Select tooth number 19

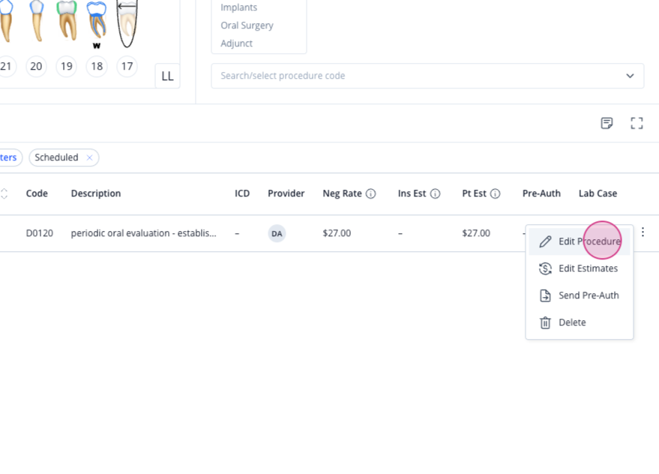(x=67, y=67)
